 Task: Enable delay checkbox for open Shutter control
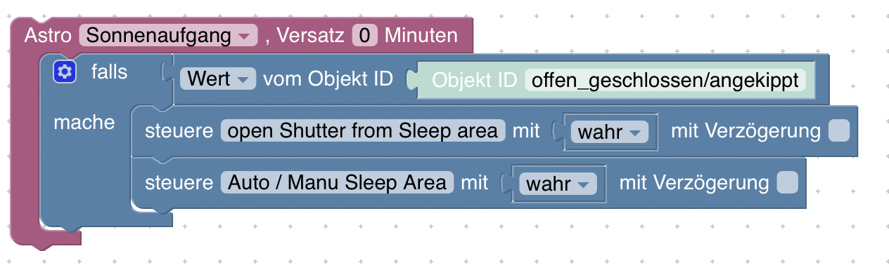838,130
